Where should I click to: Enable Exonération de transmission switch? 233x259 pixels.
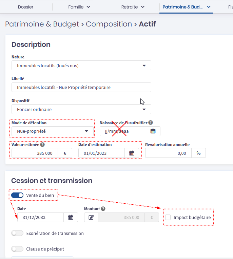(x=17, y=233)
